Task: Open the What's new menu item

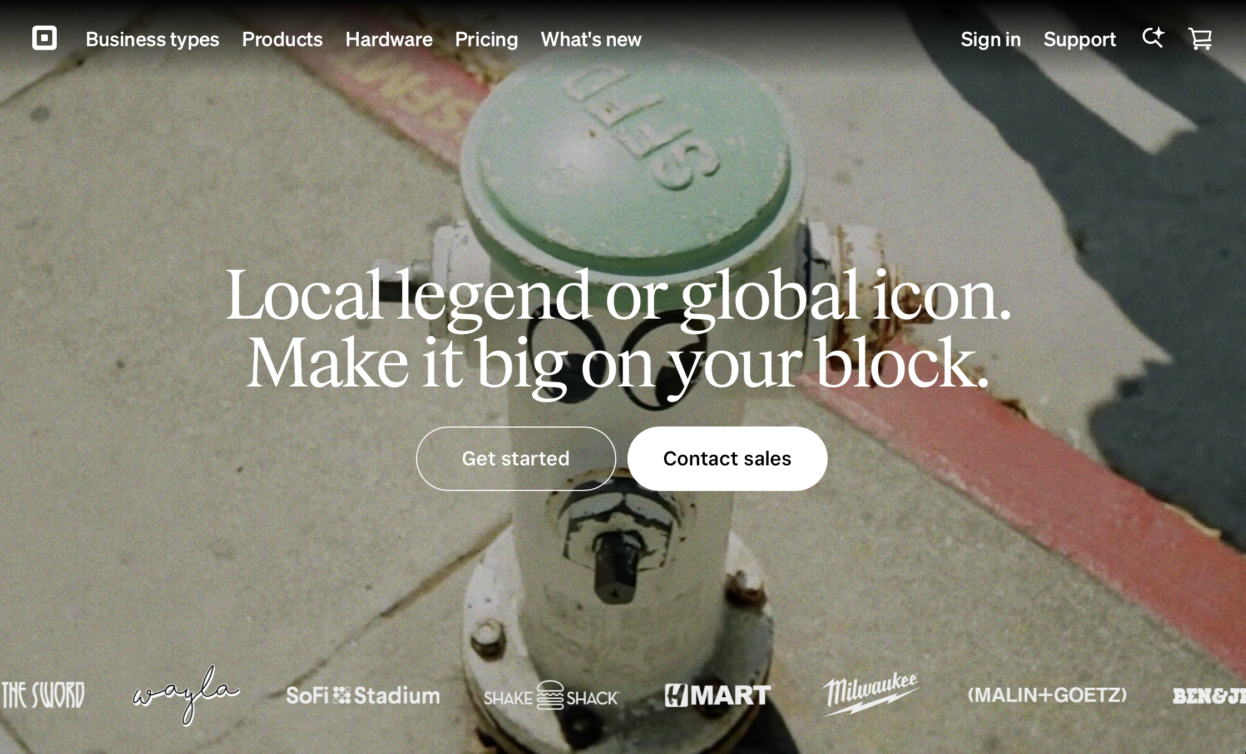Action: pyautogui.click(x=591, y=39)
